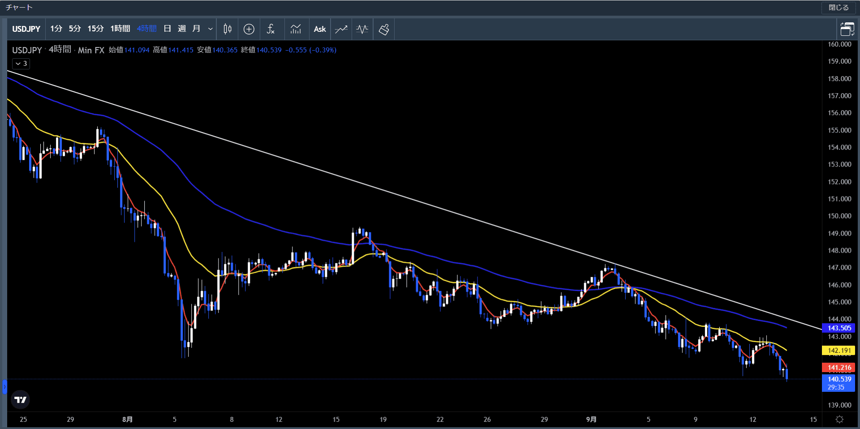The image size is (860, 429).
Task: Click the 8月 label on time axis
Action: tap(127, 420)
